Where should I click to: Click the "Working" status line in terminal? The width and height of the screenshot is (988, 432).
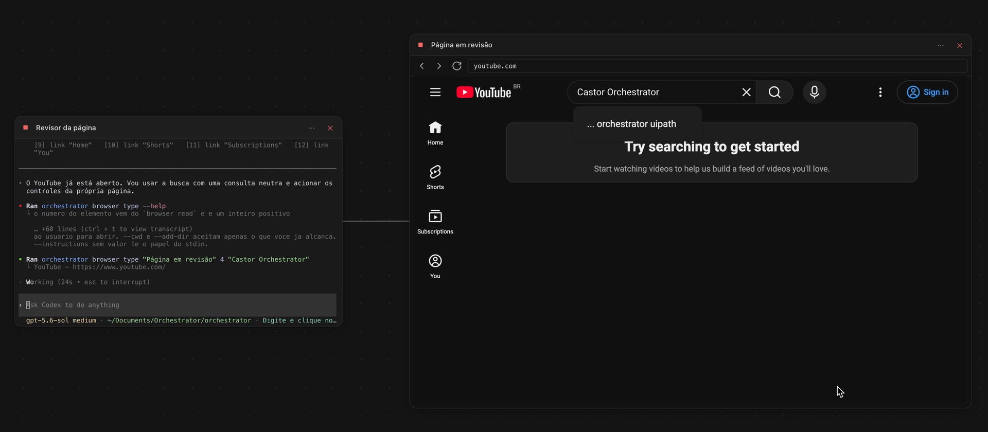click(88, 282)
